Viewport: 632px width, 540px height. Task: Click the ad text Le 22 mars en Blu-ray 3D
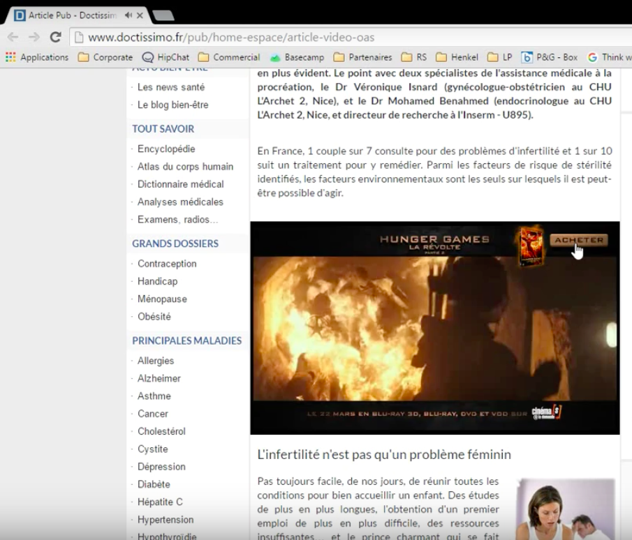click(x=417, y=414)
